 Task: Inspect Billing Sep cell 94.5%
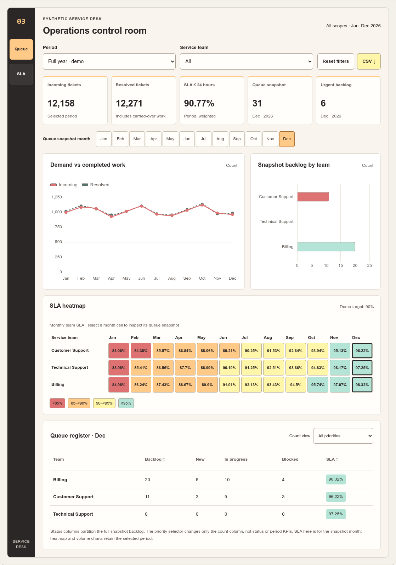(296, 385)
